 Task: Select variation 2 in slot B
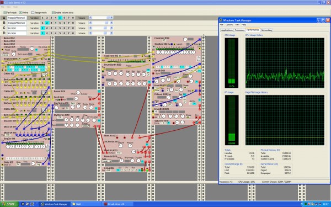(x=47, y=23)
